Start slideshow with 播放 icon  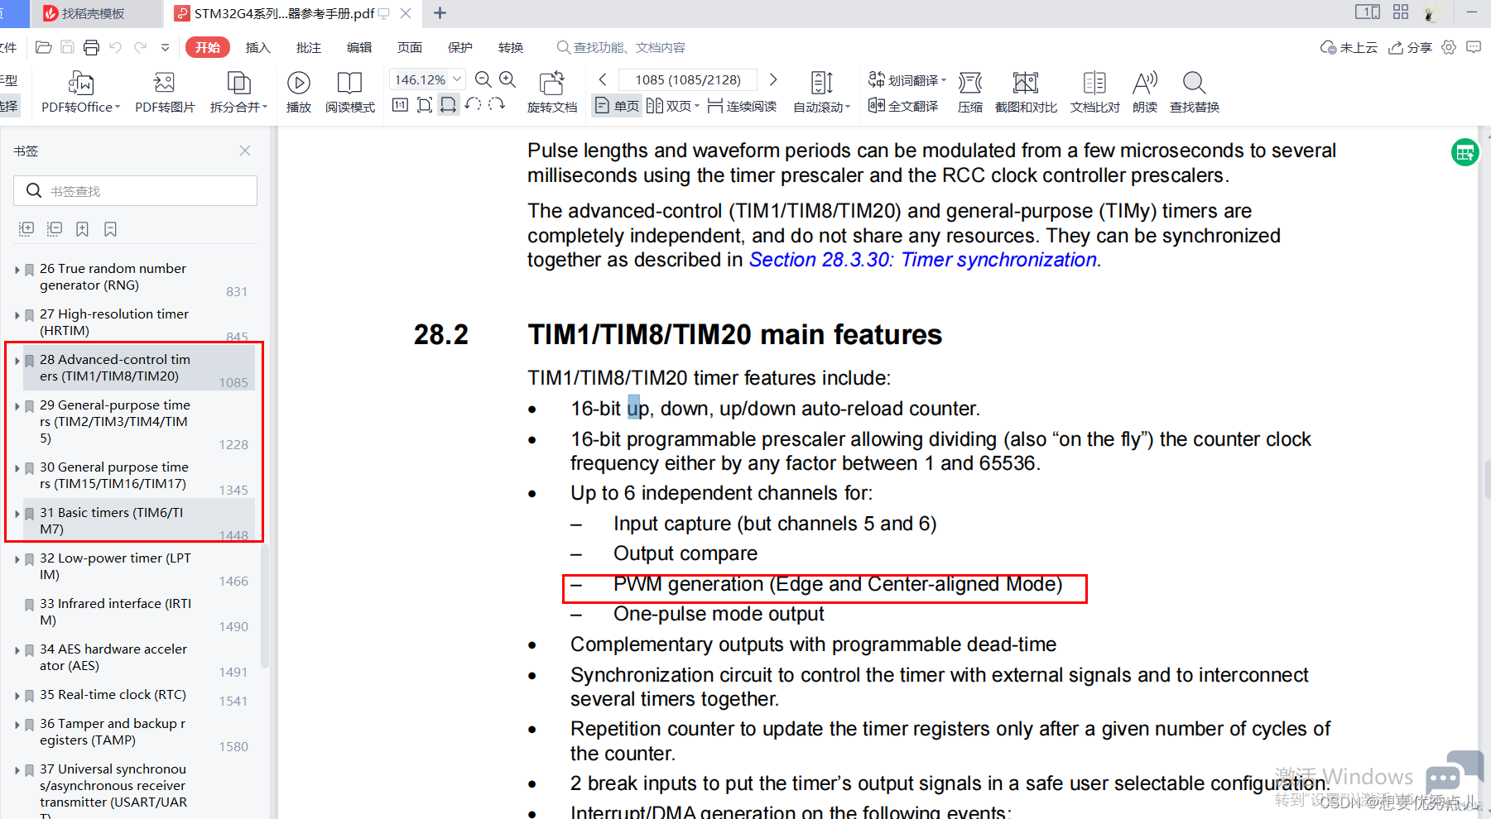point(298,84)
